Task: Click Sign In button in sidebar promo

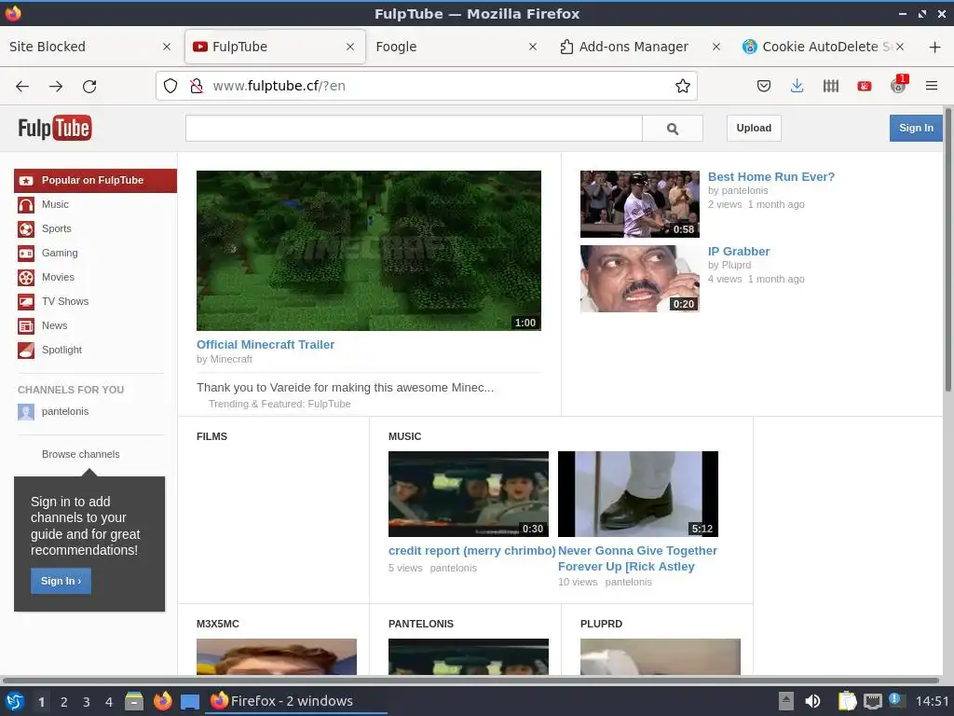Action: click(x=61, y=581)
